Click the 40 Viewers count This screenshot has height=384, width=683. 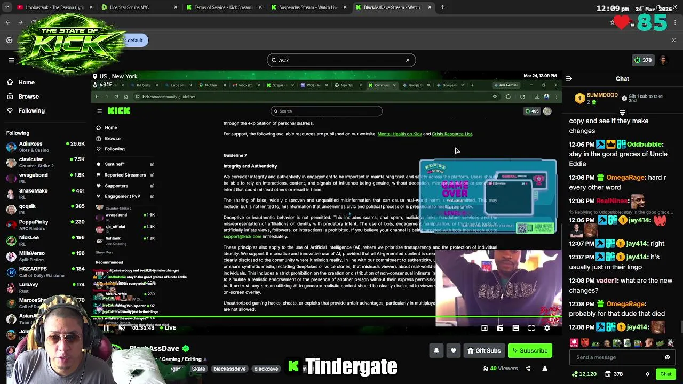click(x=500, y=369)
